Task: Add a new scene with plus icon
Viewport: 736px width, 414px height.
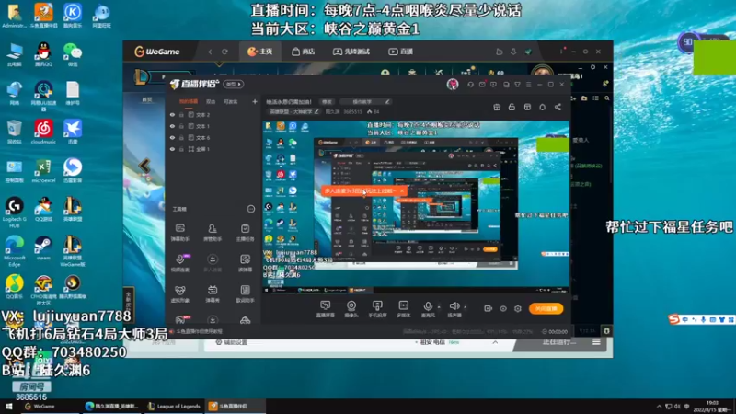Action: coord(255,101)
